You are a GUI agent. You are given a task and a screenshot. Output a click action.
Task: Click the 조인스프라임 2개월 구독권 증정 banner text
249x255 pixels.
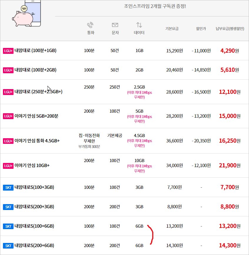pos(155,6)
